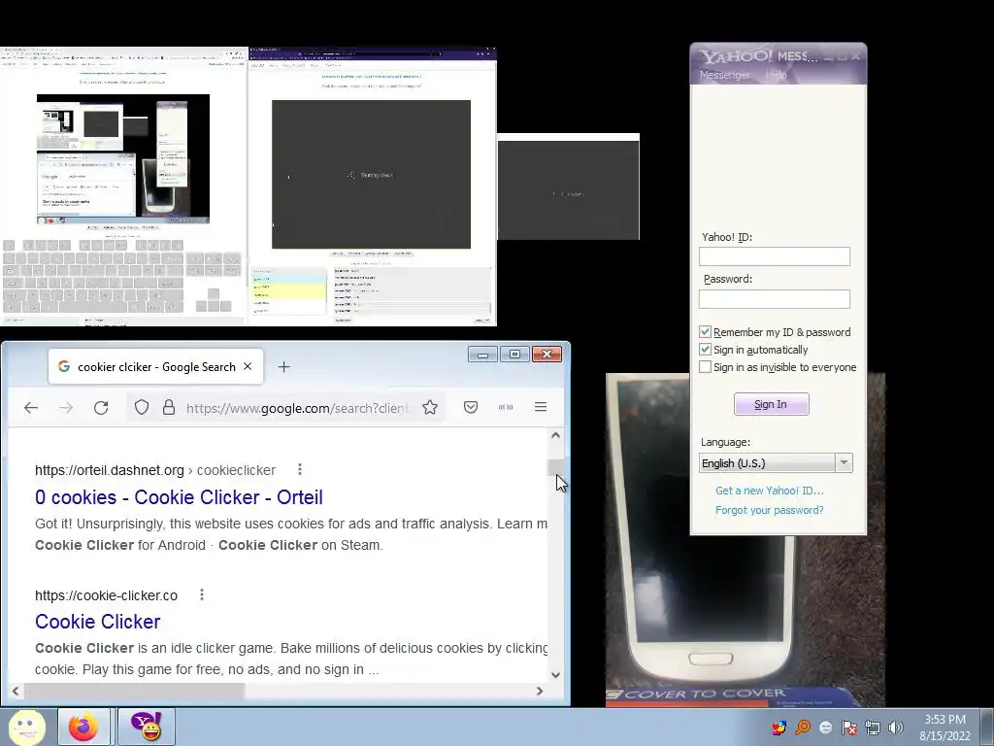Open the tracking protection shield icon

point(142,407)
